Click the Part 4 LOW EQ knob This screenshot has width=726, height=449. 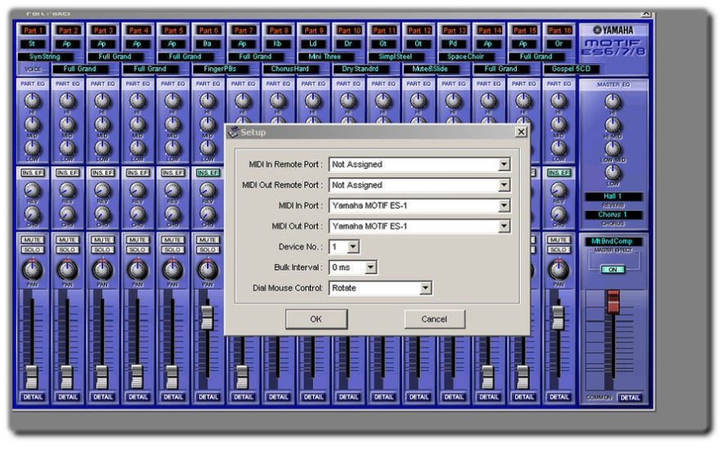pos(137,147)
